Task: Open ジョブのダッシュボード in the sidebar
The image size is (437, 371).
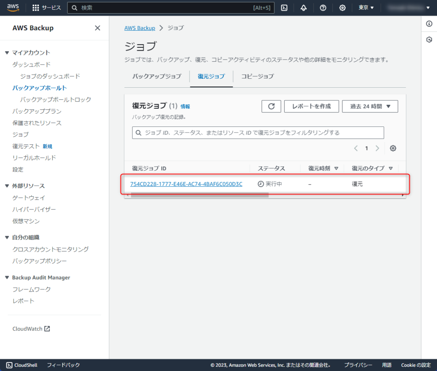Action: coord(50,76)
